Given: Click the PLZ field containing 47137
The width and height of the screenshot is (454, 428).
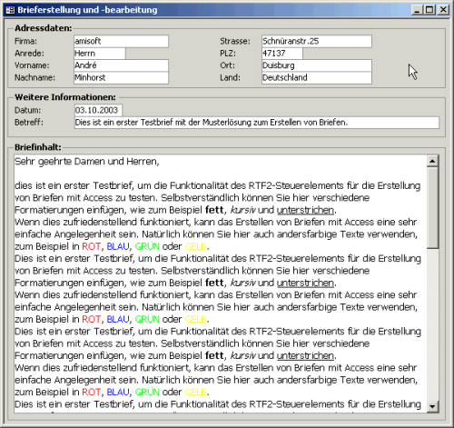Looking at the screenshot, I should tap(282, 54).
